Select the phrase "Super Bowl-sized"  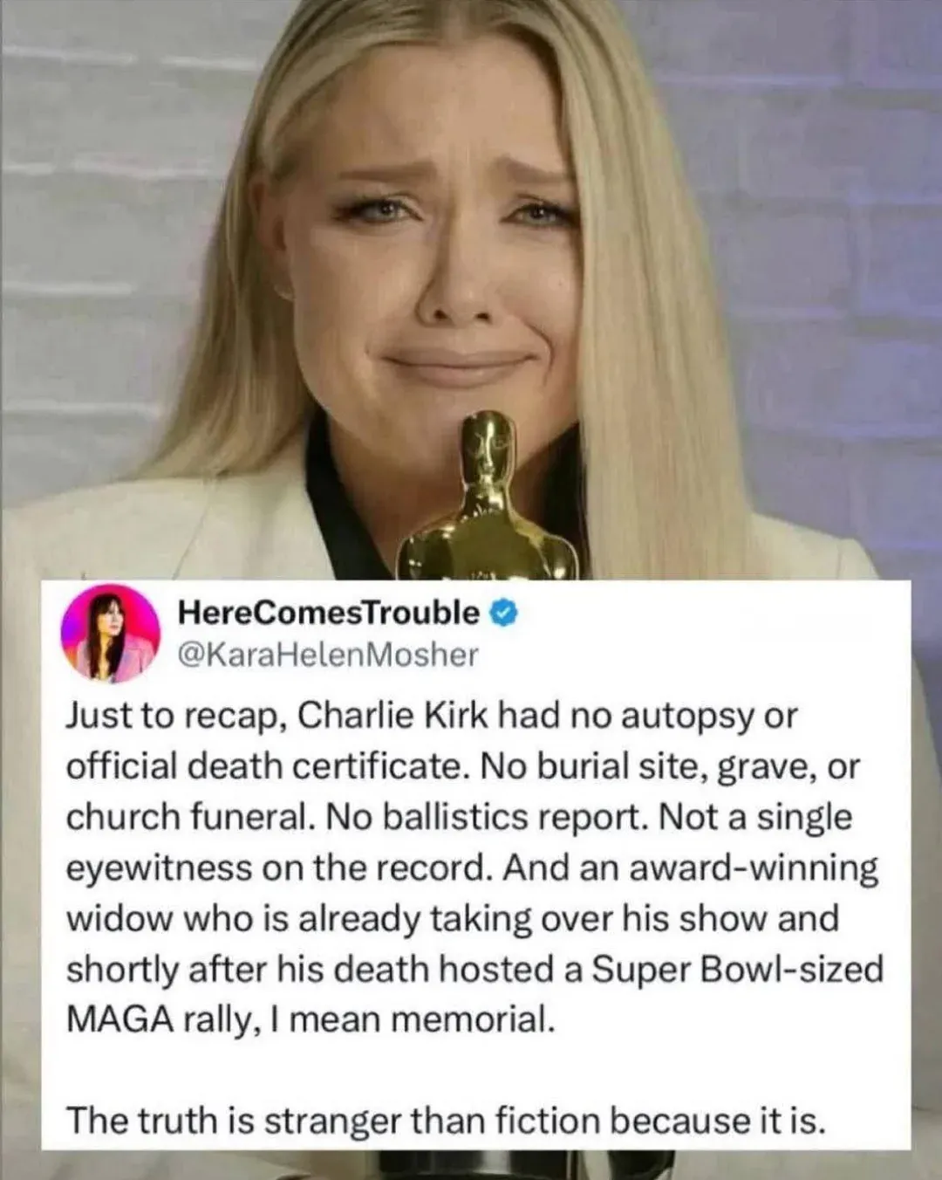click(735, 970)
